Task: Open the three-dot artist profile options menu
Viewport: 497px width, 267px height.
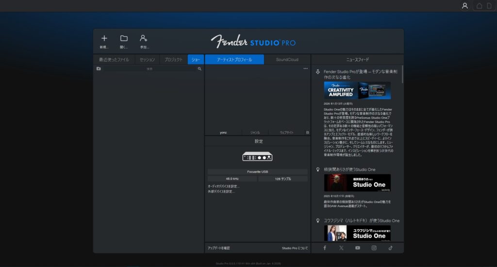Action: pyautogui.click(x=305, y=69)
